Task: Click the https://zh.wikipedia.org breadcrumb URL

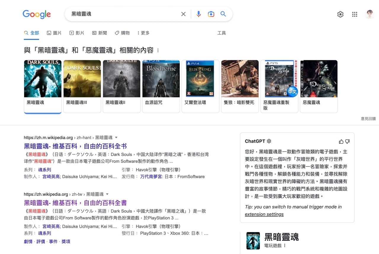Action: pyautogui.click(x=46, y=194)
